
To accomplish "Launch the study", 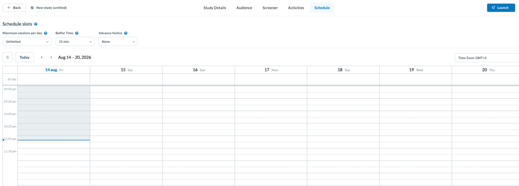I will click(501, 8).
